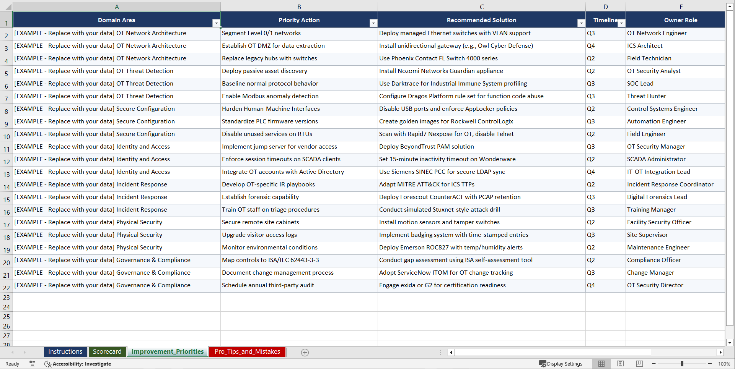Start macro recording from status bar icon
This screenshot has width=735, height=369.
(x=33, y=364)
